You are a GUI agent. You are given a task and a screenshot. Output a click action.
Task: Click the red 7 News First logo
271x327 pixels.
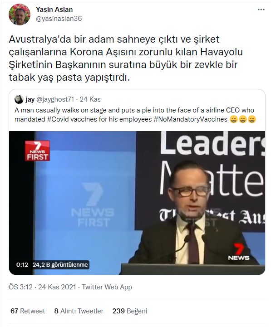pos(37,151)
